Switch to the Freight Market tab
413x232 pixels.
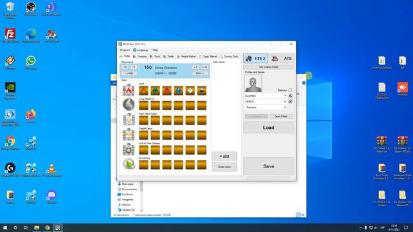click(186, 57)
